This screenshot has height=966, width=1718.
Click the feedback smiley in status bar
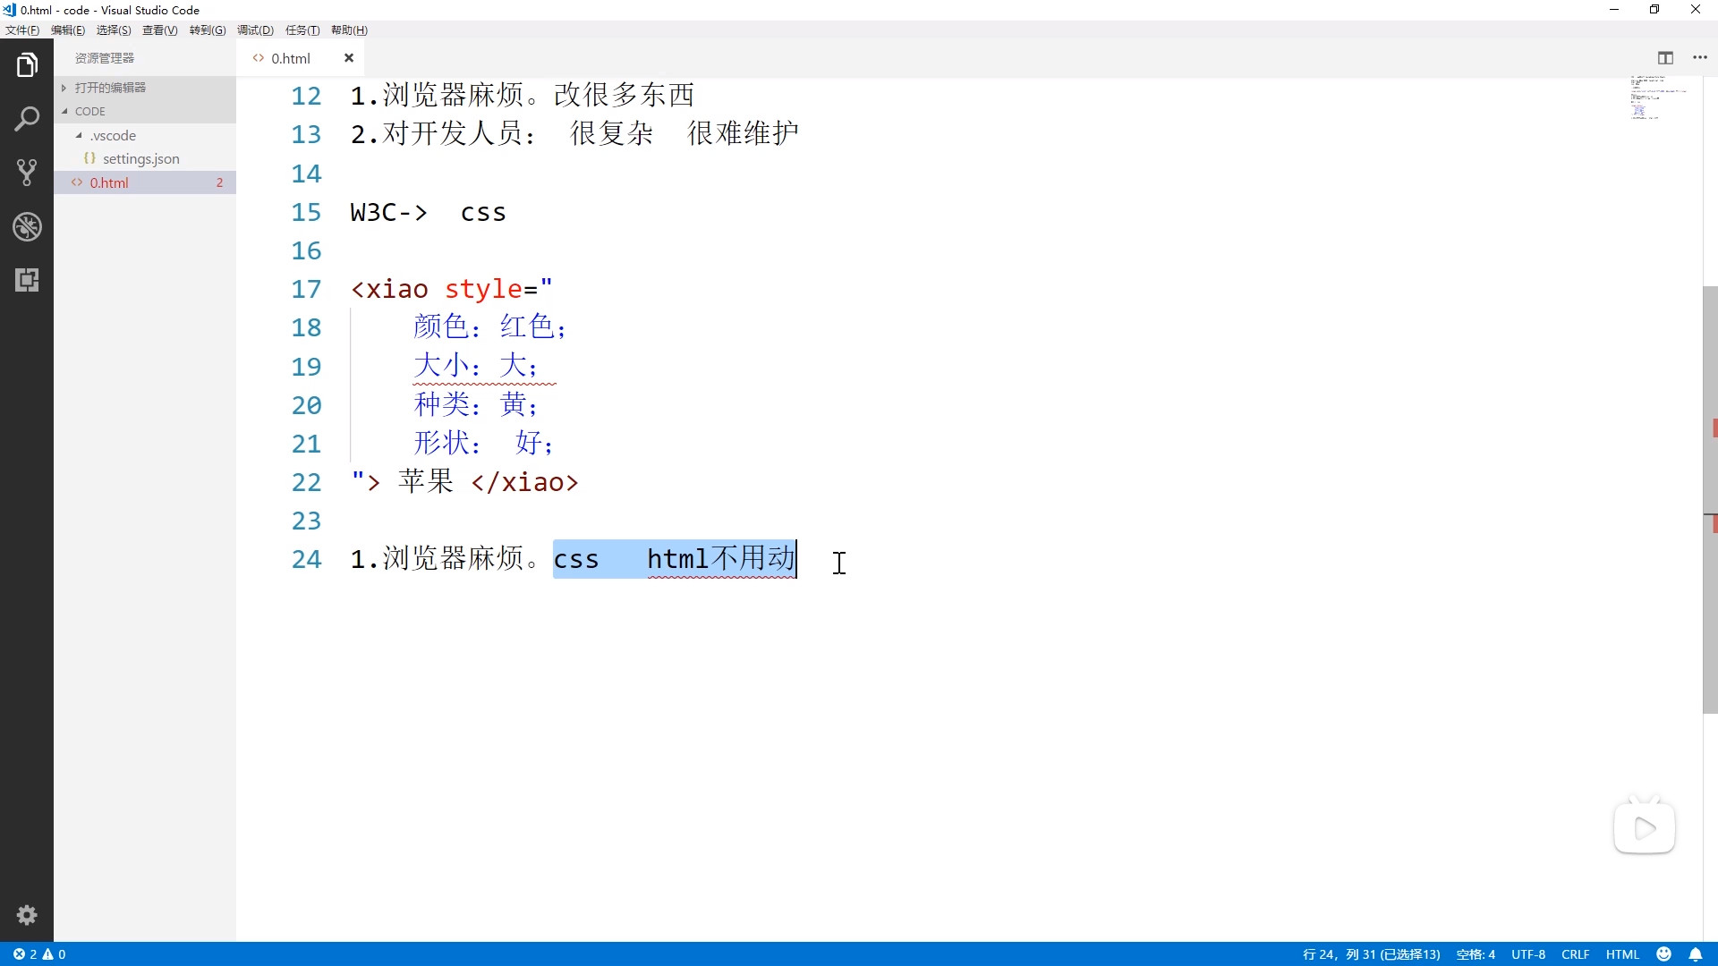(1664, 954)
